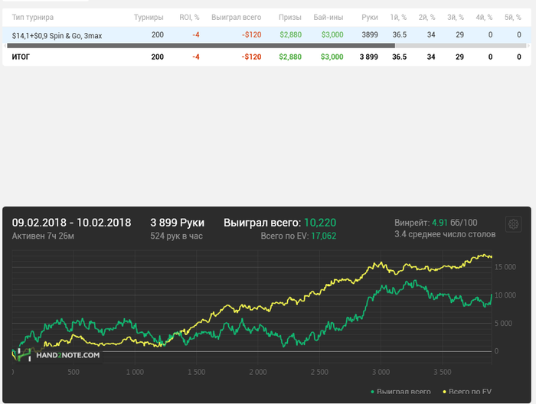Click the 3.4 среднее число столов text
Viewport: 536px width, 404px height.
[445, 234]
